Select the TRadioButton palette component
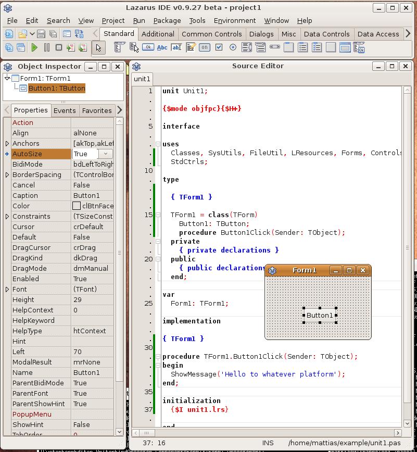Viewport: 417px width, 452px height. pyautogui.click(x=233, y=47)
